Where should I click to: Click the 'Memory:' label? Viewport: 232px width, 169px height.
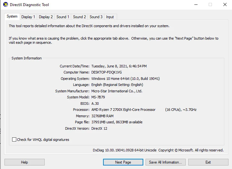pyautogui.click(x=83, y=116)
